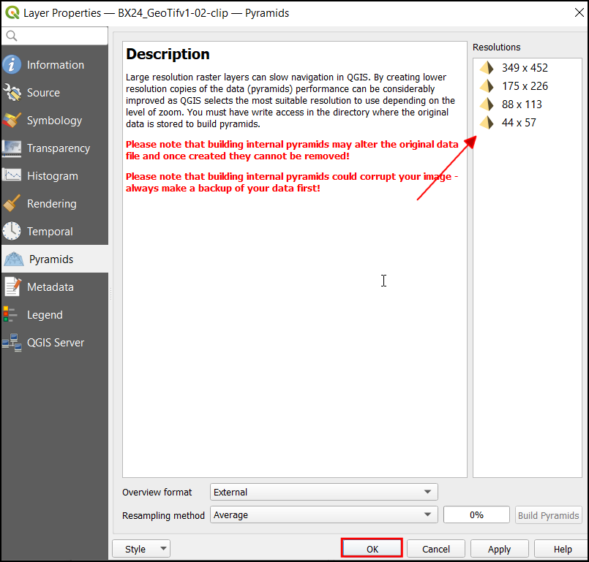
Task: Click the Transparency panel icon
Action: pyautogui.click(x=12, y=148)
